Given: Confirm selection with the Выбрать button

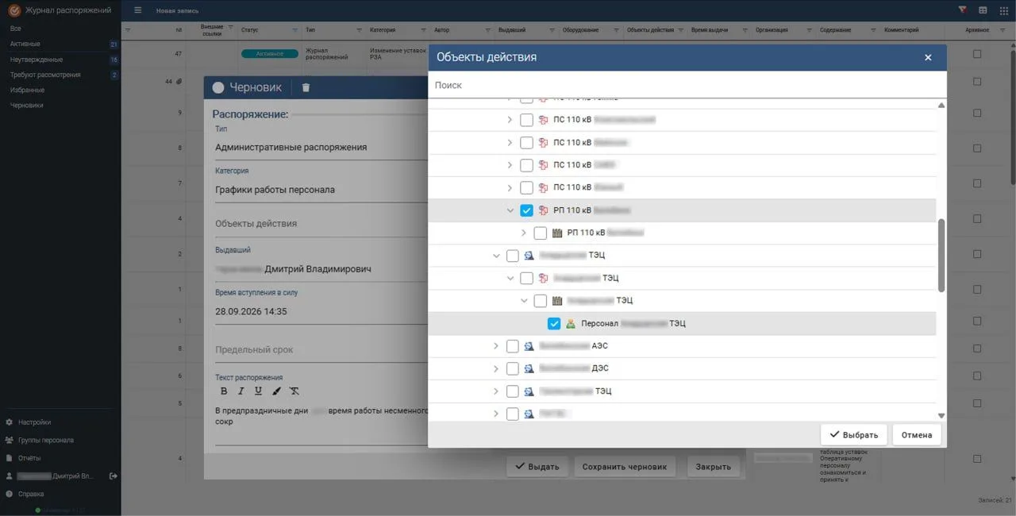Looking at the screenshot, I should click(x=854, y=435).
